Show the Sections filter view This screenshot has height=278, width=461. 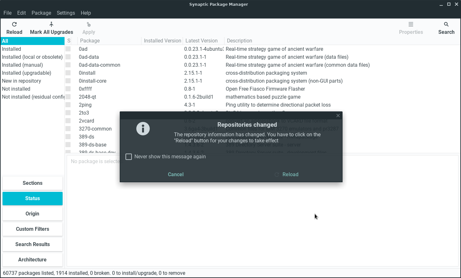[33, 183]
